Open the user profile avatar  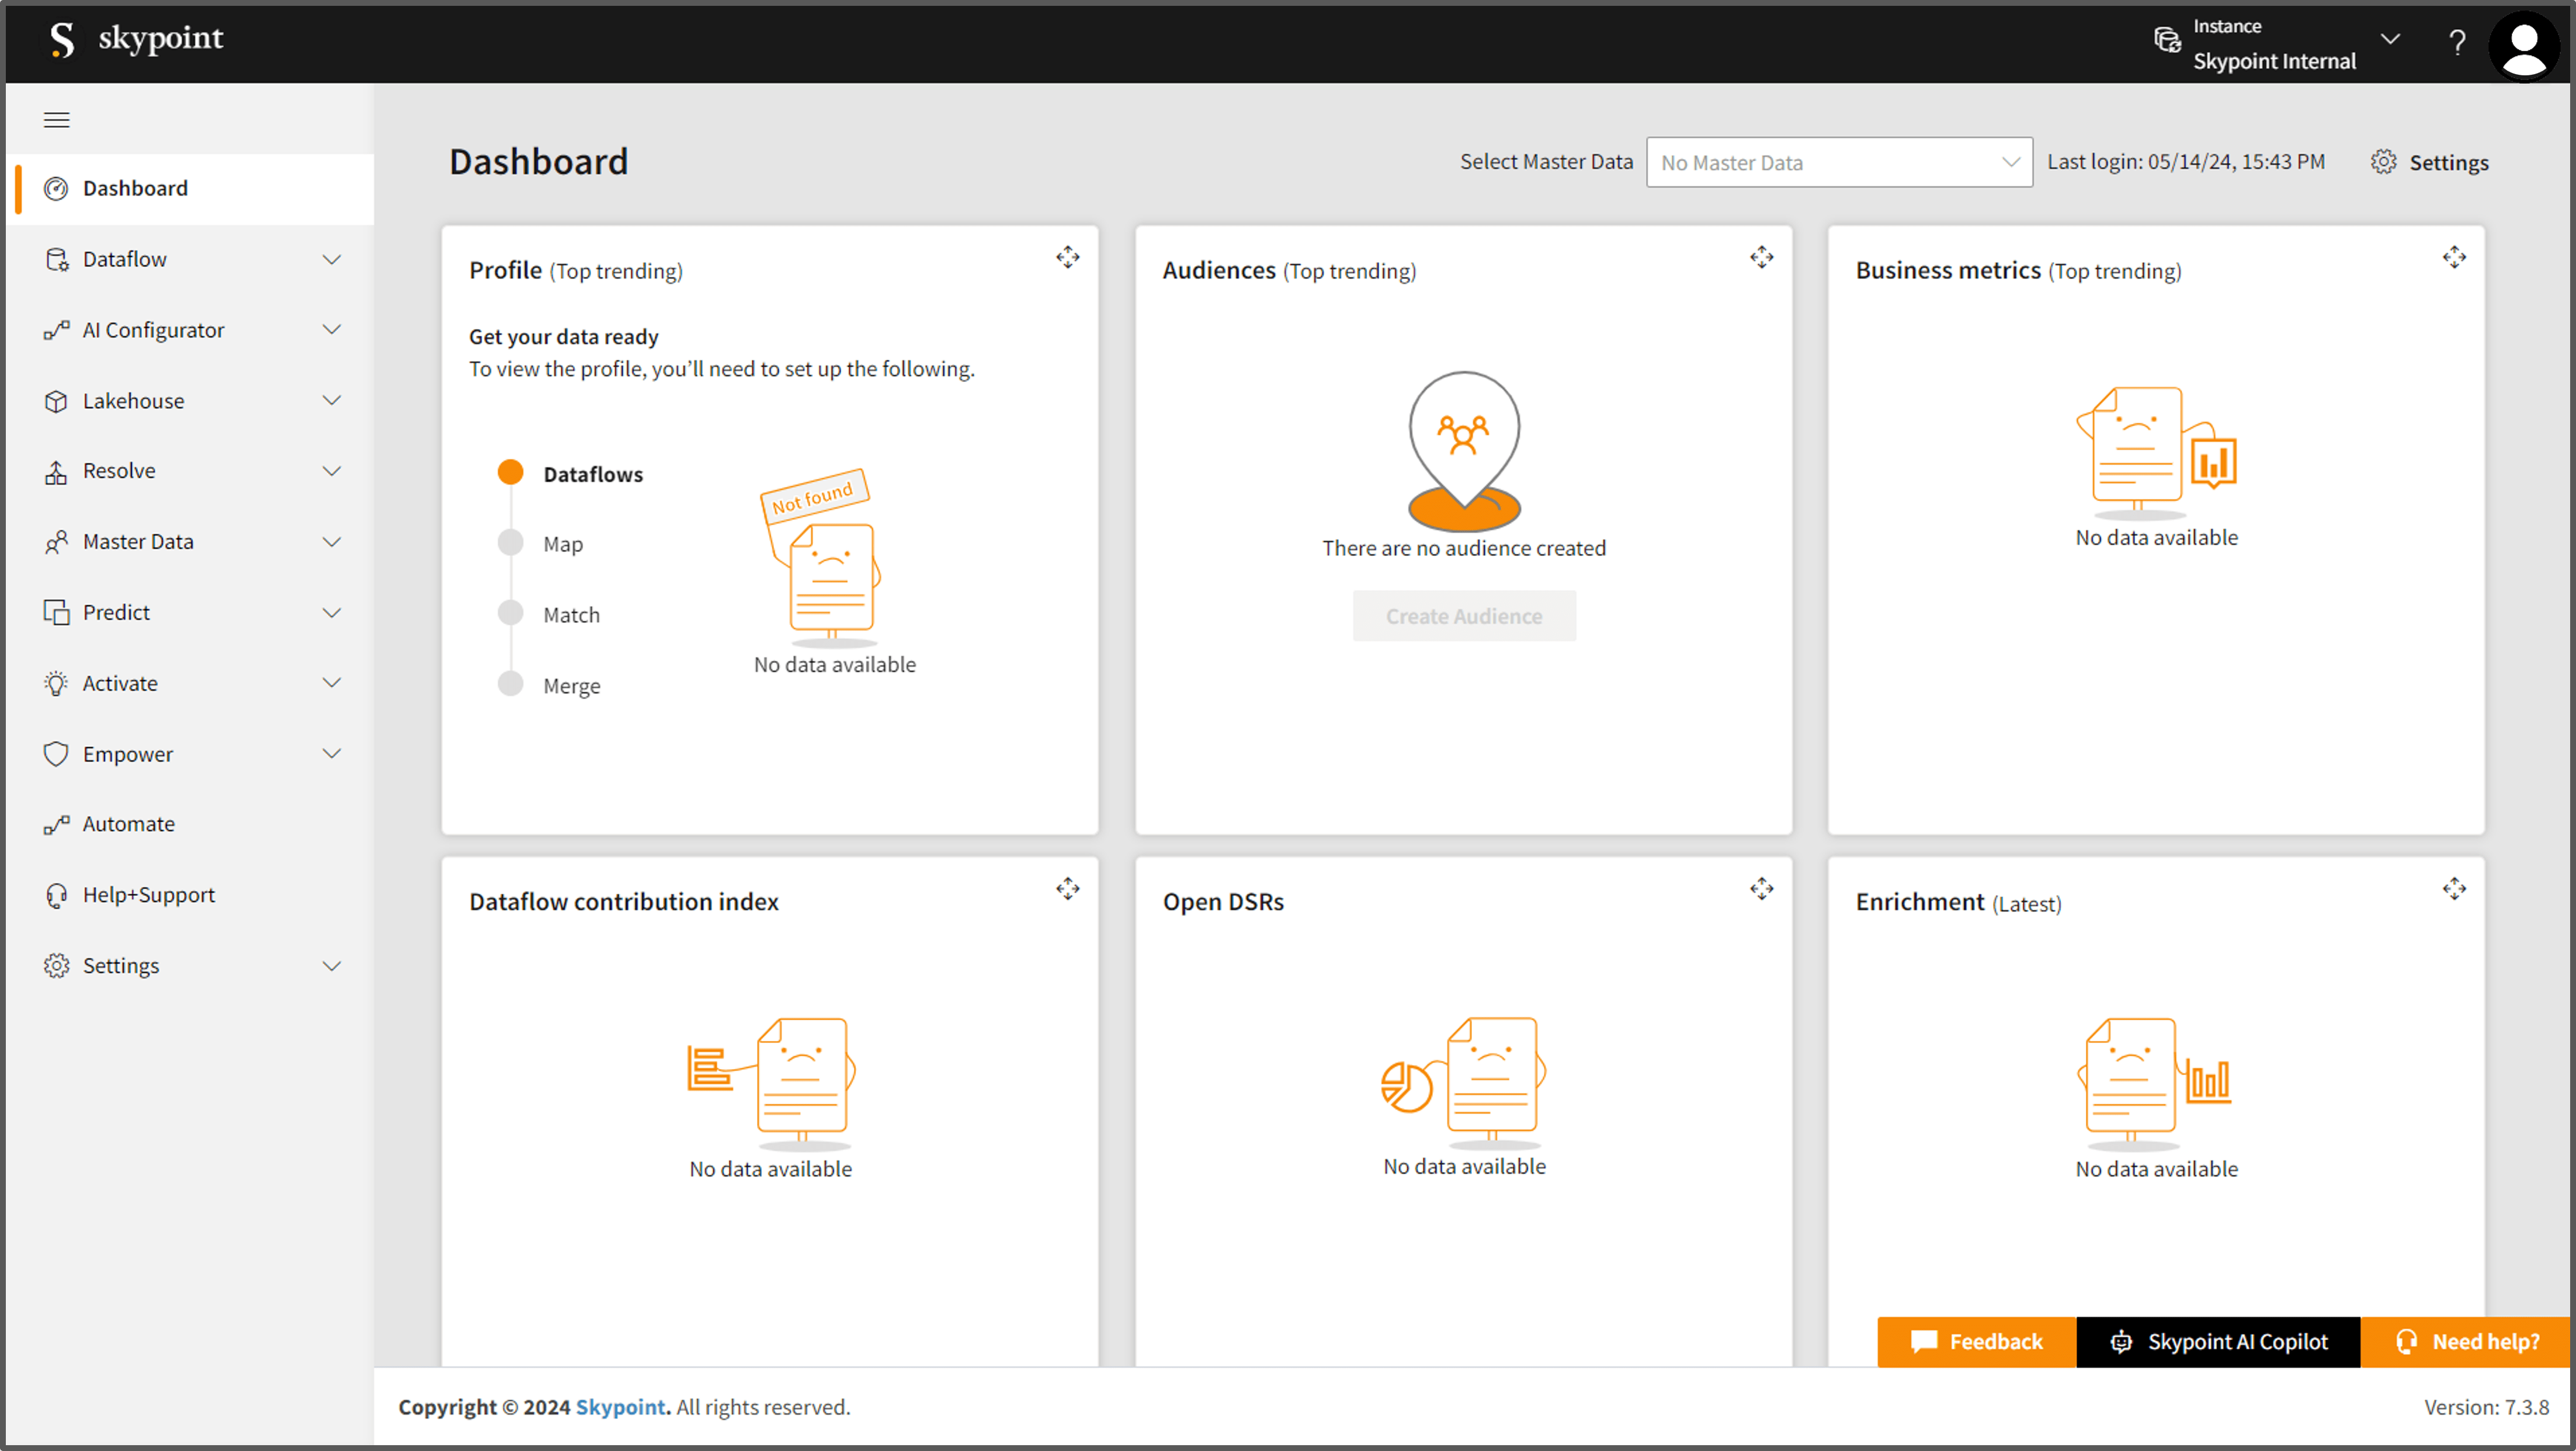click(x=2523, y=45)
